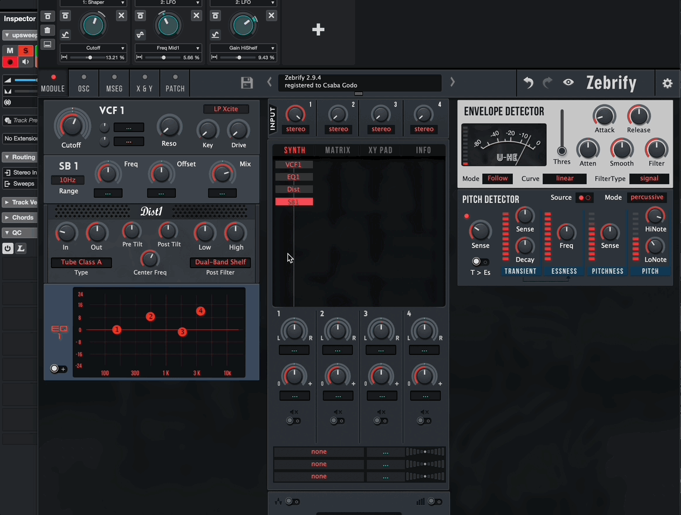Screen dimensions: 681x515
Task: Open the Gain HiShelf parameter dropdown
Action: pos(243,48)
